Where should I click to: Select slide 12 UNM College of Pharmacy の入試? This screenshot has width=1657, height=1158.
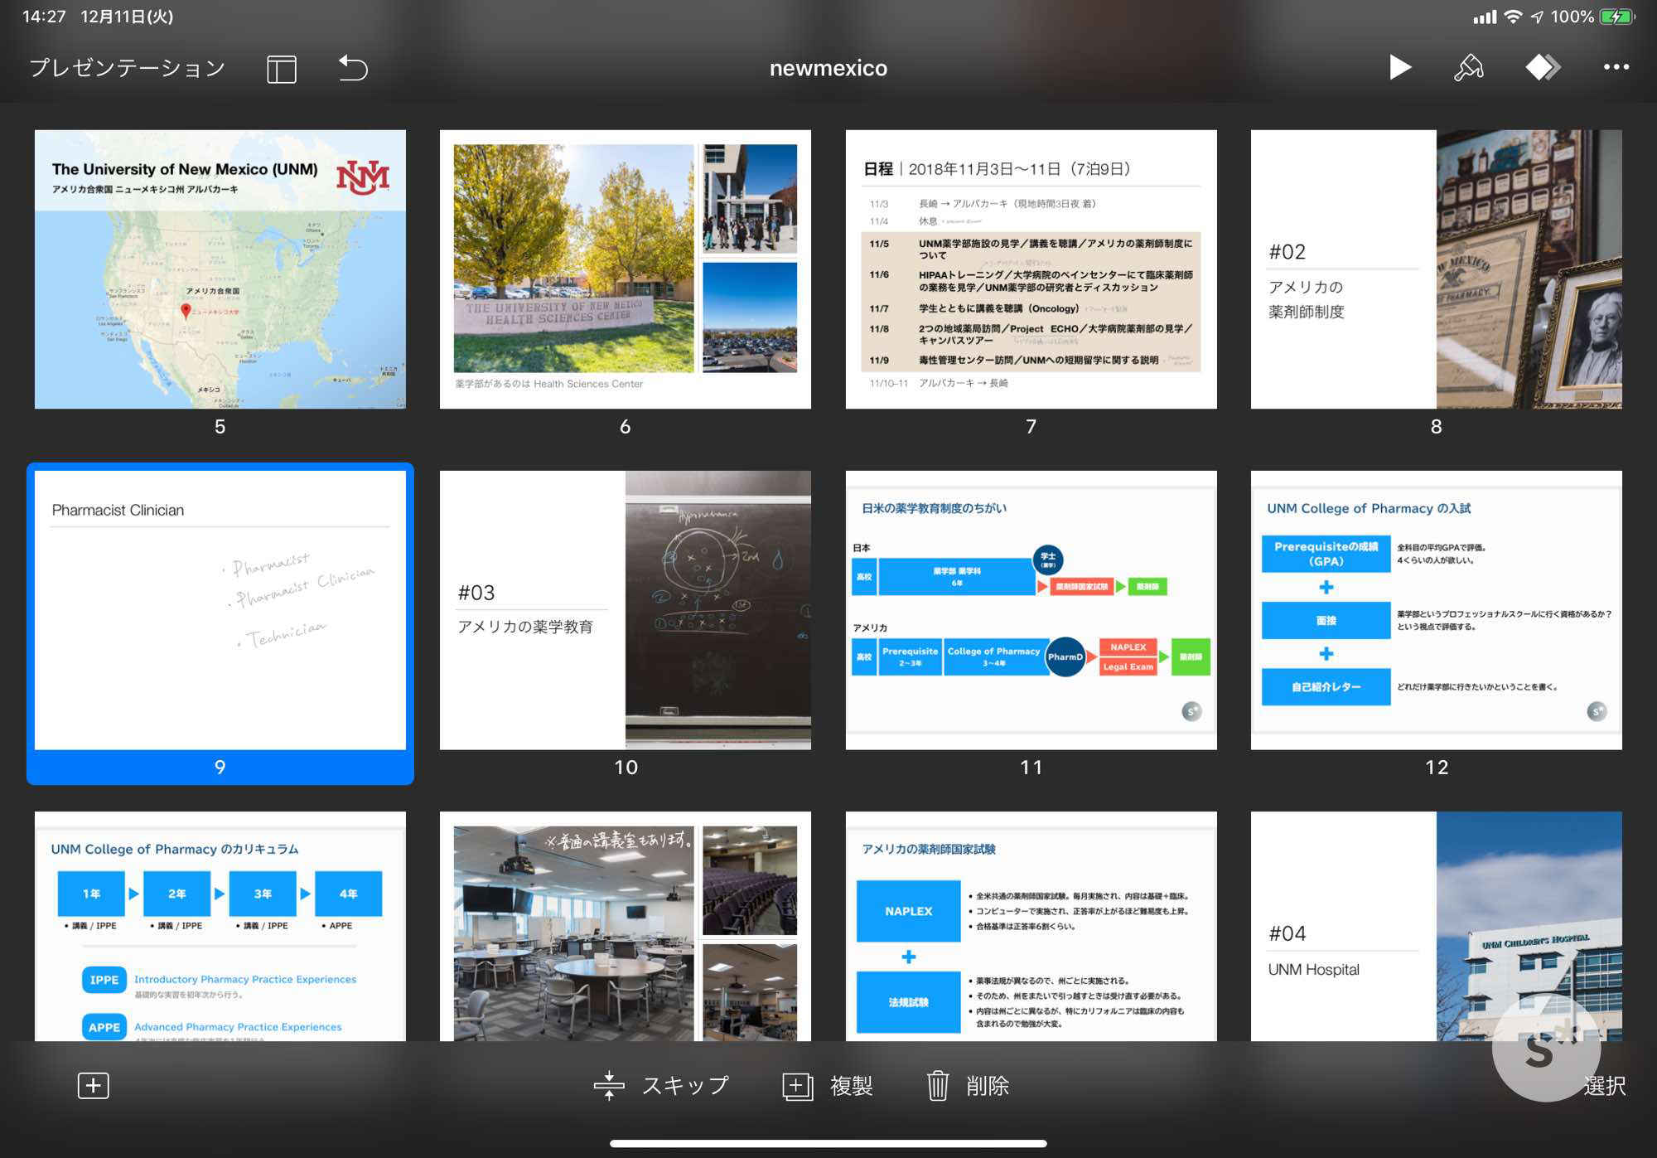1436,610
